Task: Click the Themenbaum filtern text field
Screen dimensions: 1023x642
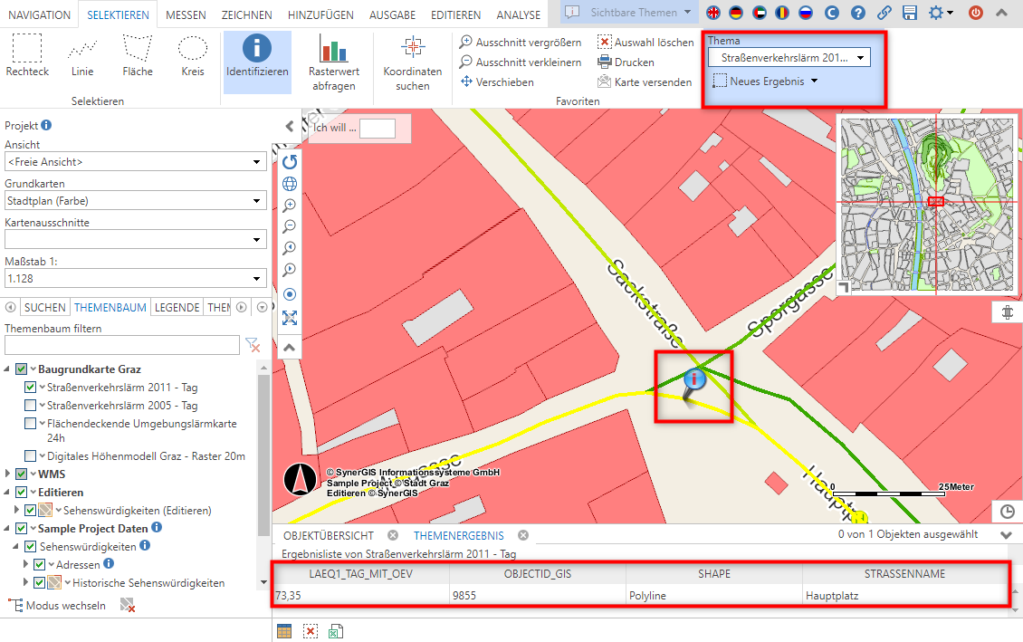Action: (x=121, y=345)
